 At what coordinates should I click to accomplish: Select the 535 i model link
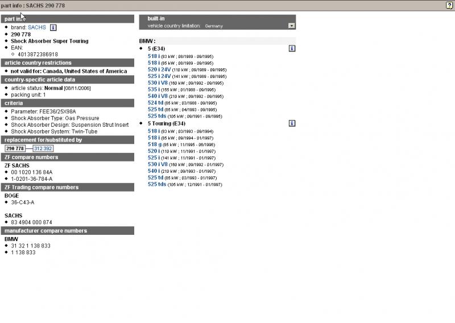click(154, 89)
